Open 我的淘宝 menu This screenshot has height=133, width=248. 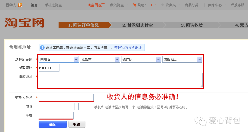(x=117, y=5)
